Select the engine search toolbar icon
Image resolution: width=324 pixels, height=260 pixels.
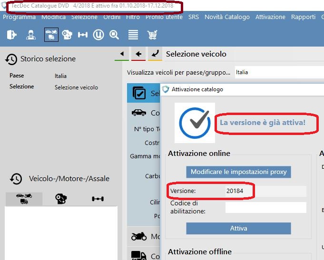coord(67,35)
